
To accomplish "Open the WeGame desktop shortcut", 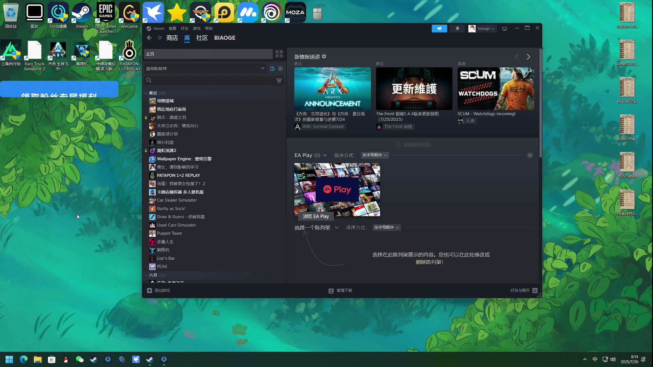I will (129, 16).
